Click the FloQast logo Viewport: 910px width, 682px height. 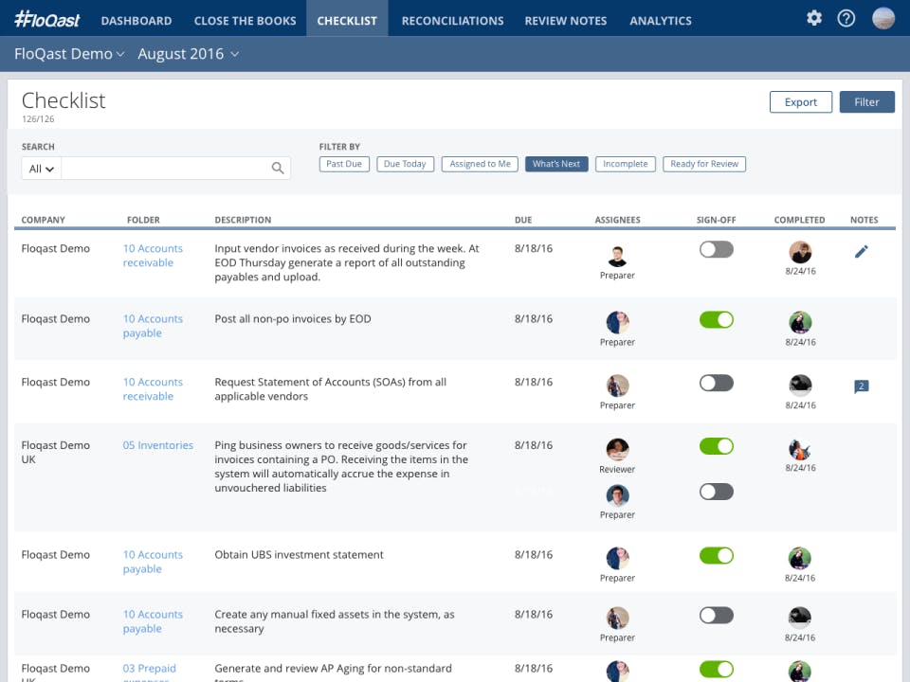[x=46, y=18]
